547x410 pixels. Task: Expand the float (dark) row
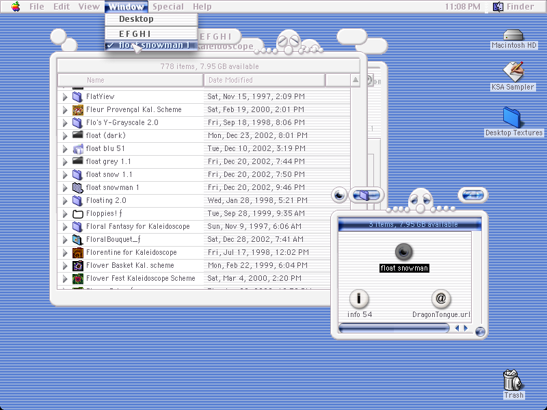tap(65, 135)
